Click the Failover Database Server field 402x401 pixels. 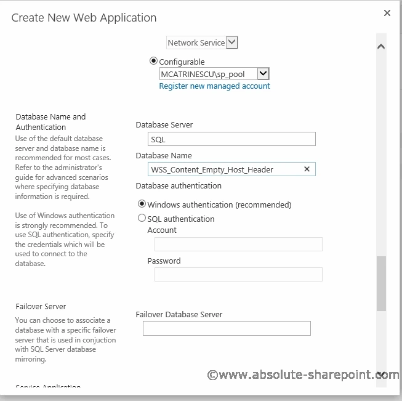click(227, 328)
